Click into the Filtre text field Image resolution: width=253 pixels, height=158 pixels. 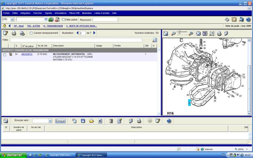(76, 40)
